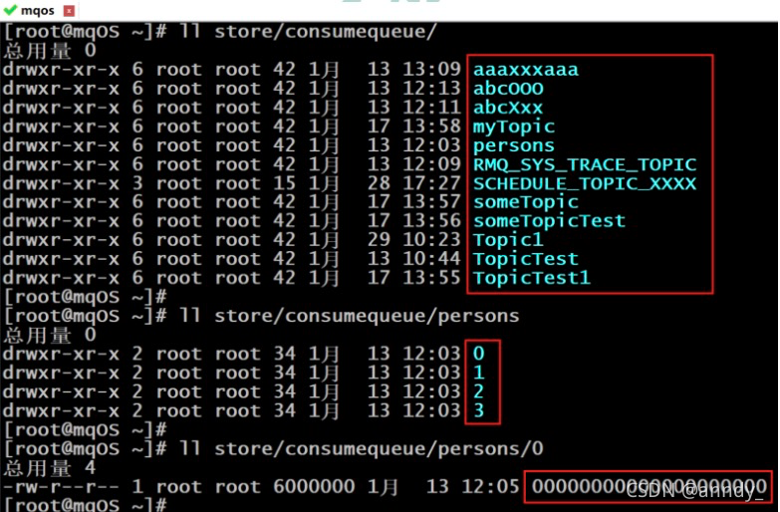Viewport: 780px width, 512px height.
Task: Click the command 'll store/consumequeue/persons'
Action: point(350,317)
